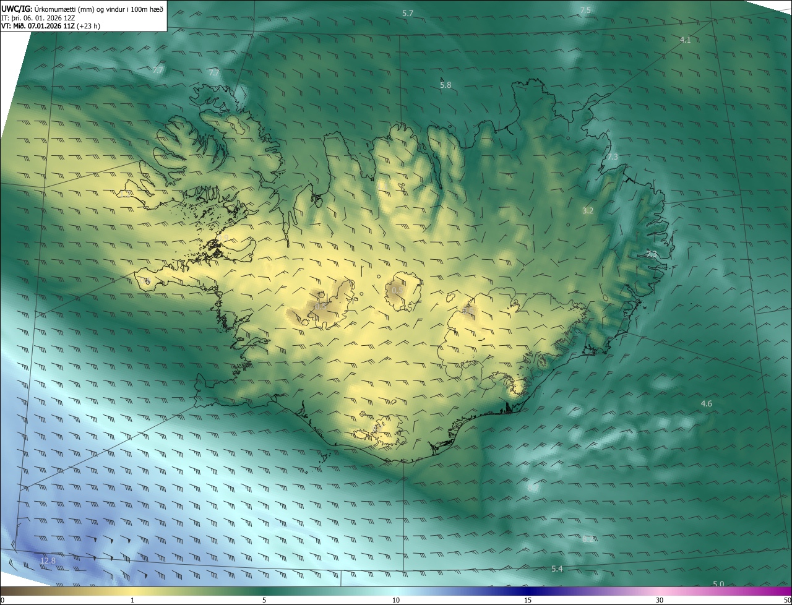Click the 5.8 value label on the map

[x=445, y=85]
